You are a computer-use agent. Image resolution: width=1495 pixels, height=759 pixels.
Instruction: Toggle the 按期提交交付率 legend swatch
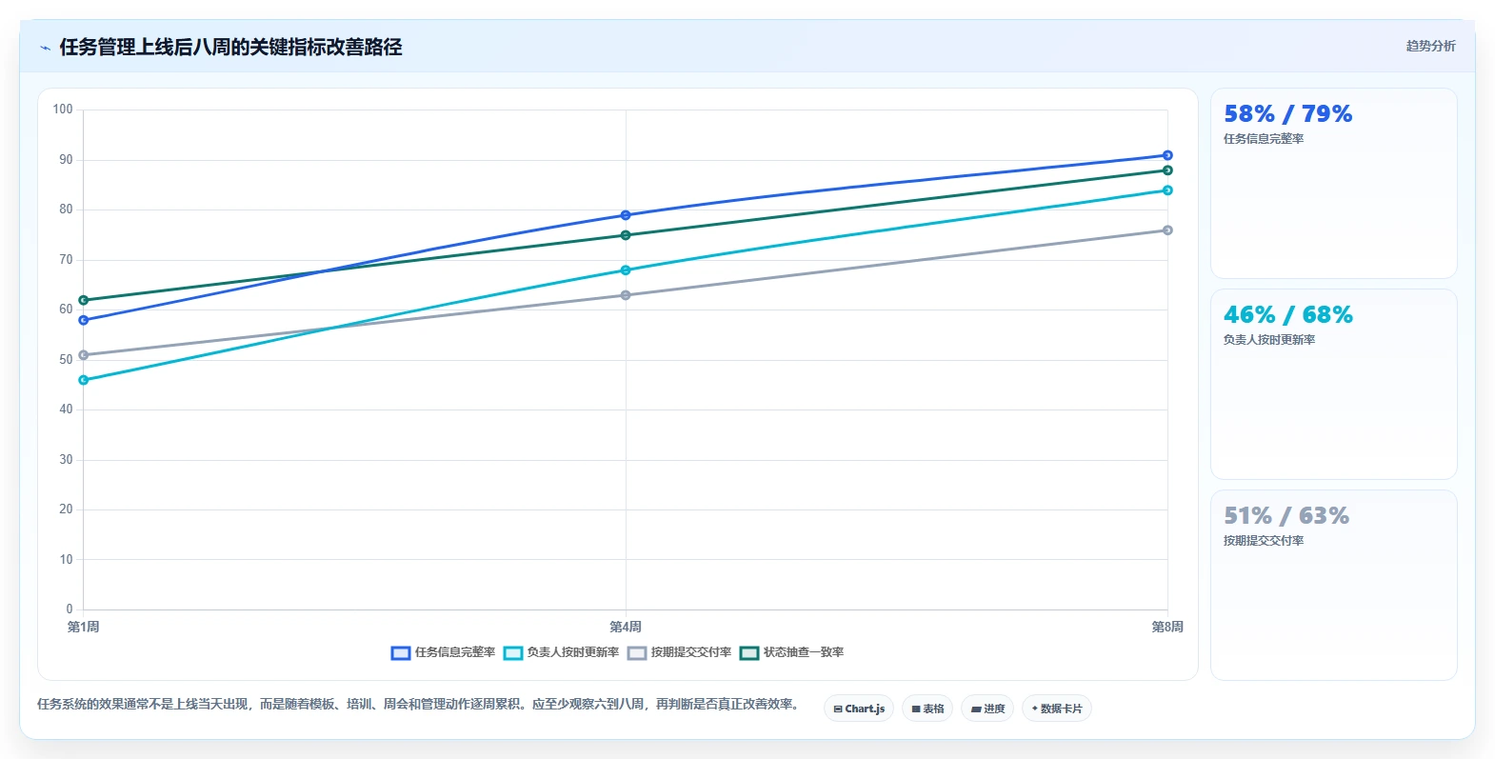[x=637, y=652]
